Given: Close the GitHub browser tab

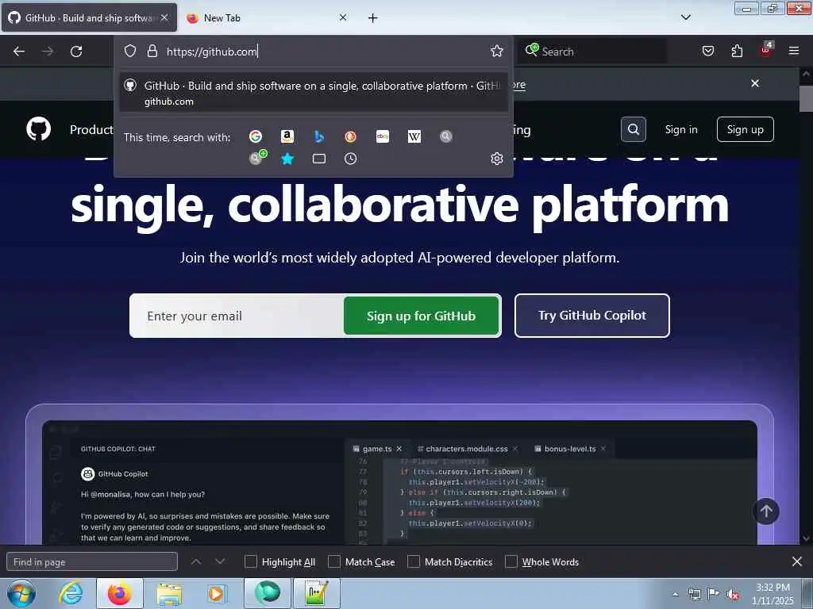Looking at the screenshot, I should [x=164, y=17].
